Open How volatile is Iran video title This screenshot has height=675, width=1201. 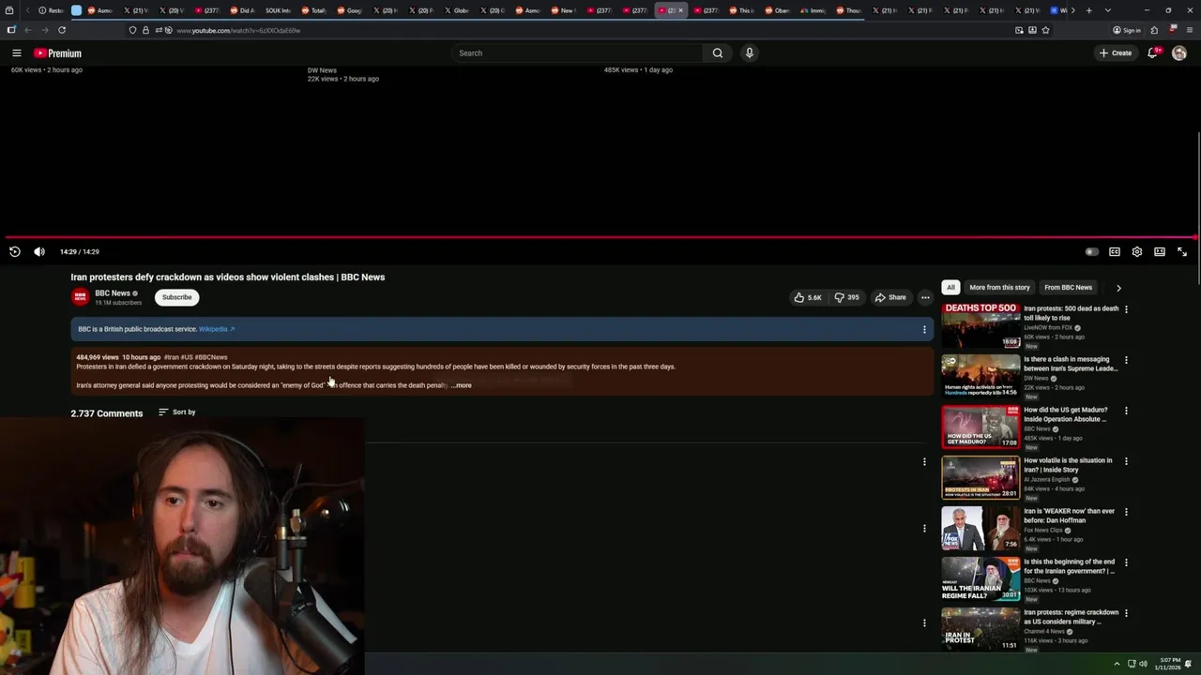coord(1068,465)
